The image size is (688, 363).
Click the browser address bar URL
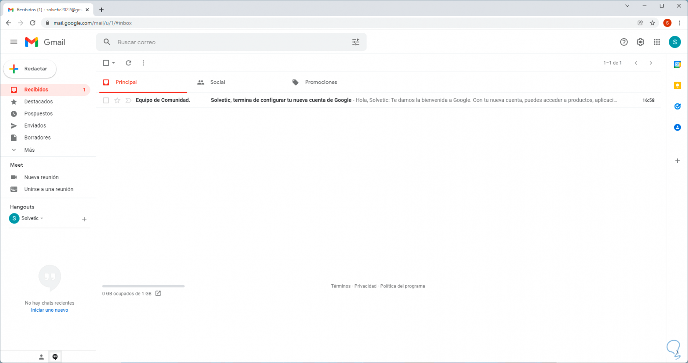[93, 23]
